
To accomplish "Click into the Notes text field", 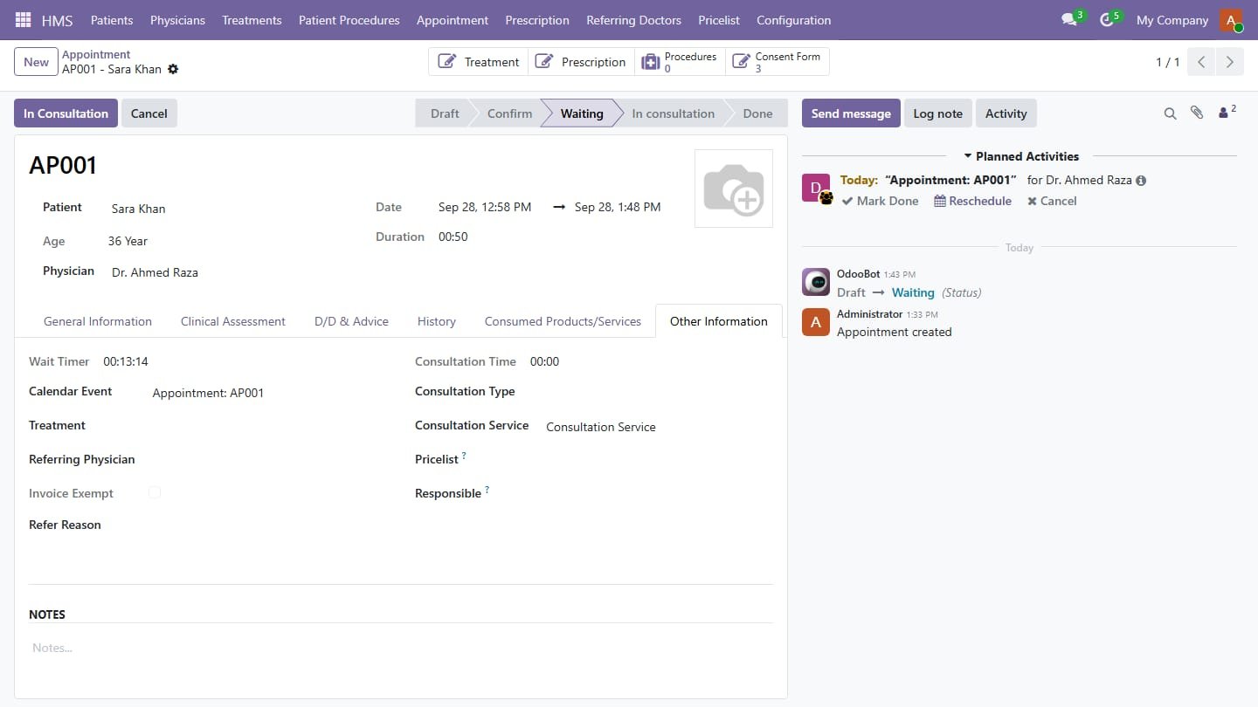I will (401, 648).
